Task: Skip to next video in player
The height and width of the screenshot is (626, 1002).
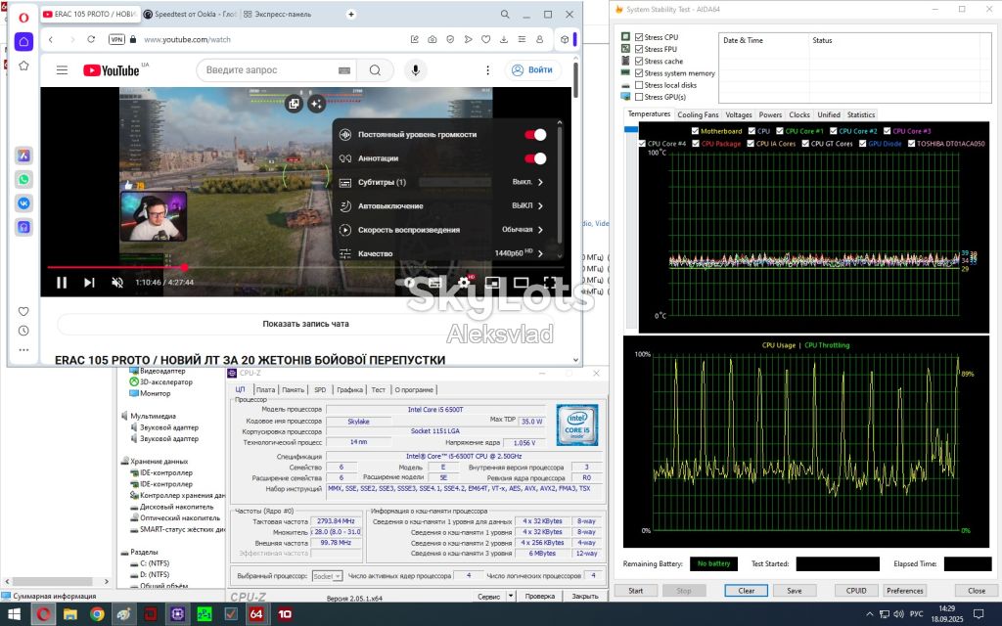Action: click(89, 283)
